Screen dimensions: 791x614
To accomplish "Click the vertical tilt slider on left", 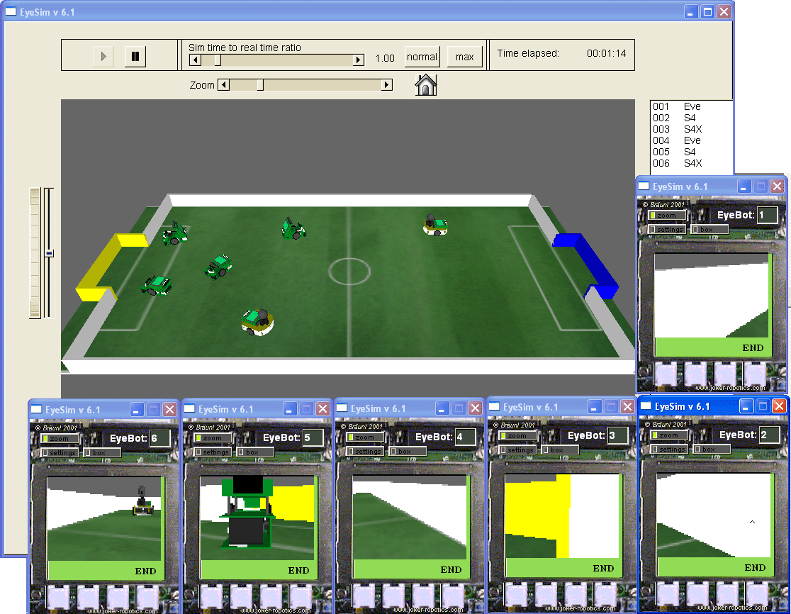I will (49, 252).
